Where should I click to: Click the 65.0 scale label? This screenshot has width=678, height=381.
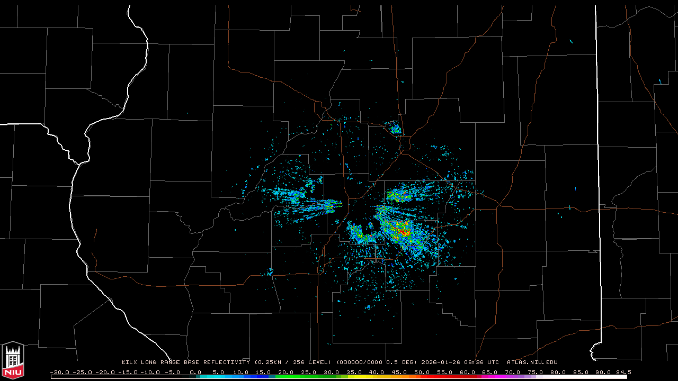coord(490,372)
